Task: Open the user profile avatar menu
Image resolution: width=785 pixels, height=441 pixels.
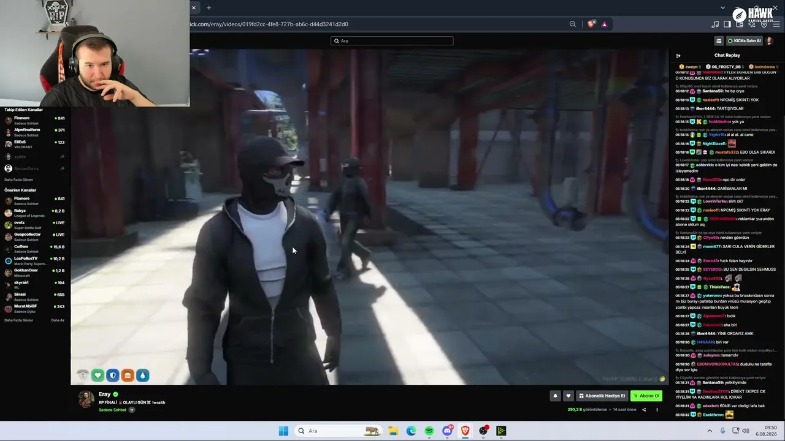Action: click(x=770, y=41)
